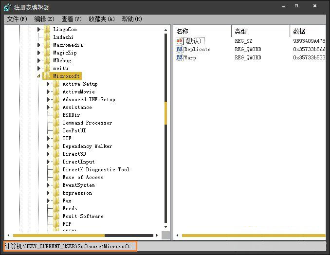Expand the MagicZip key
The width and height of the screenshot is (330, 255).
pyautogui.click(x=39, y=53)
